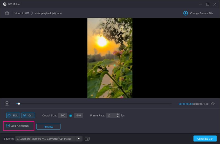Increase frame rate with up arrow
Viewport: 220px width, 144px height.
pos(118,114)
